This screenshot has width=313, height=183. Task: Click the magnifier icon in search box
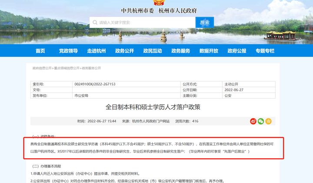coord(95,22)
